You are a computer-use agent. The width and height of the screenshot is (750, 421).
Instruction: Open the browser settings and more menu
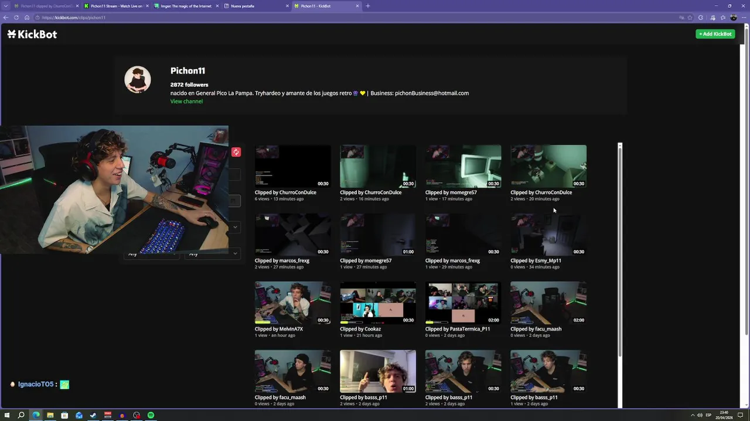pyautogui.click(x=744, y=18)
